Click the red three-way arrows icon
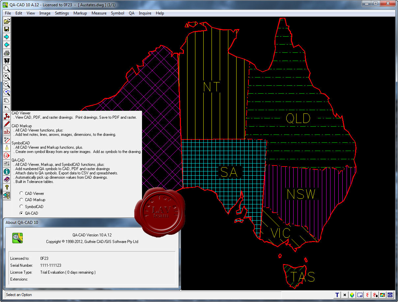Image resolution: width=398 pixels, height=302 pixels. click(x=7, y=116)
